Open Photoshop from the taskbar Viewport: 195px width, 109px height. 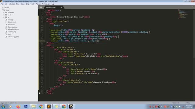(26, 106)
